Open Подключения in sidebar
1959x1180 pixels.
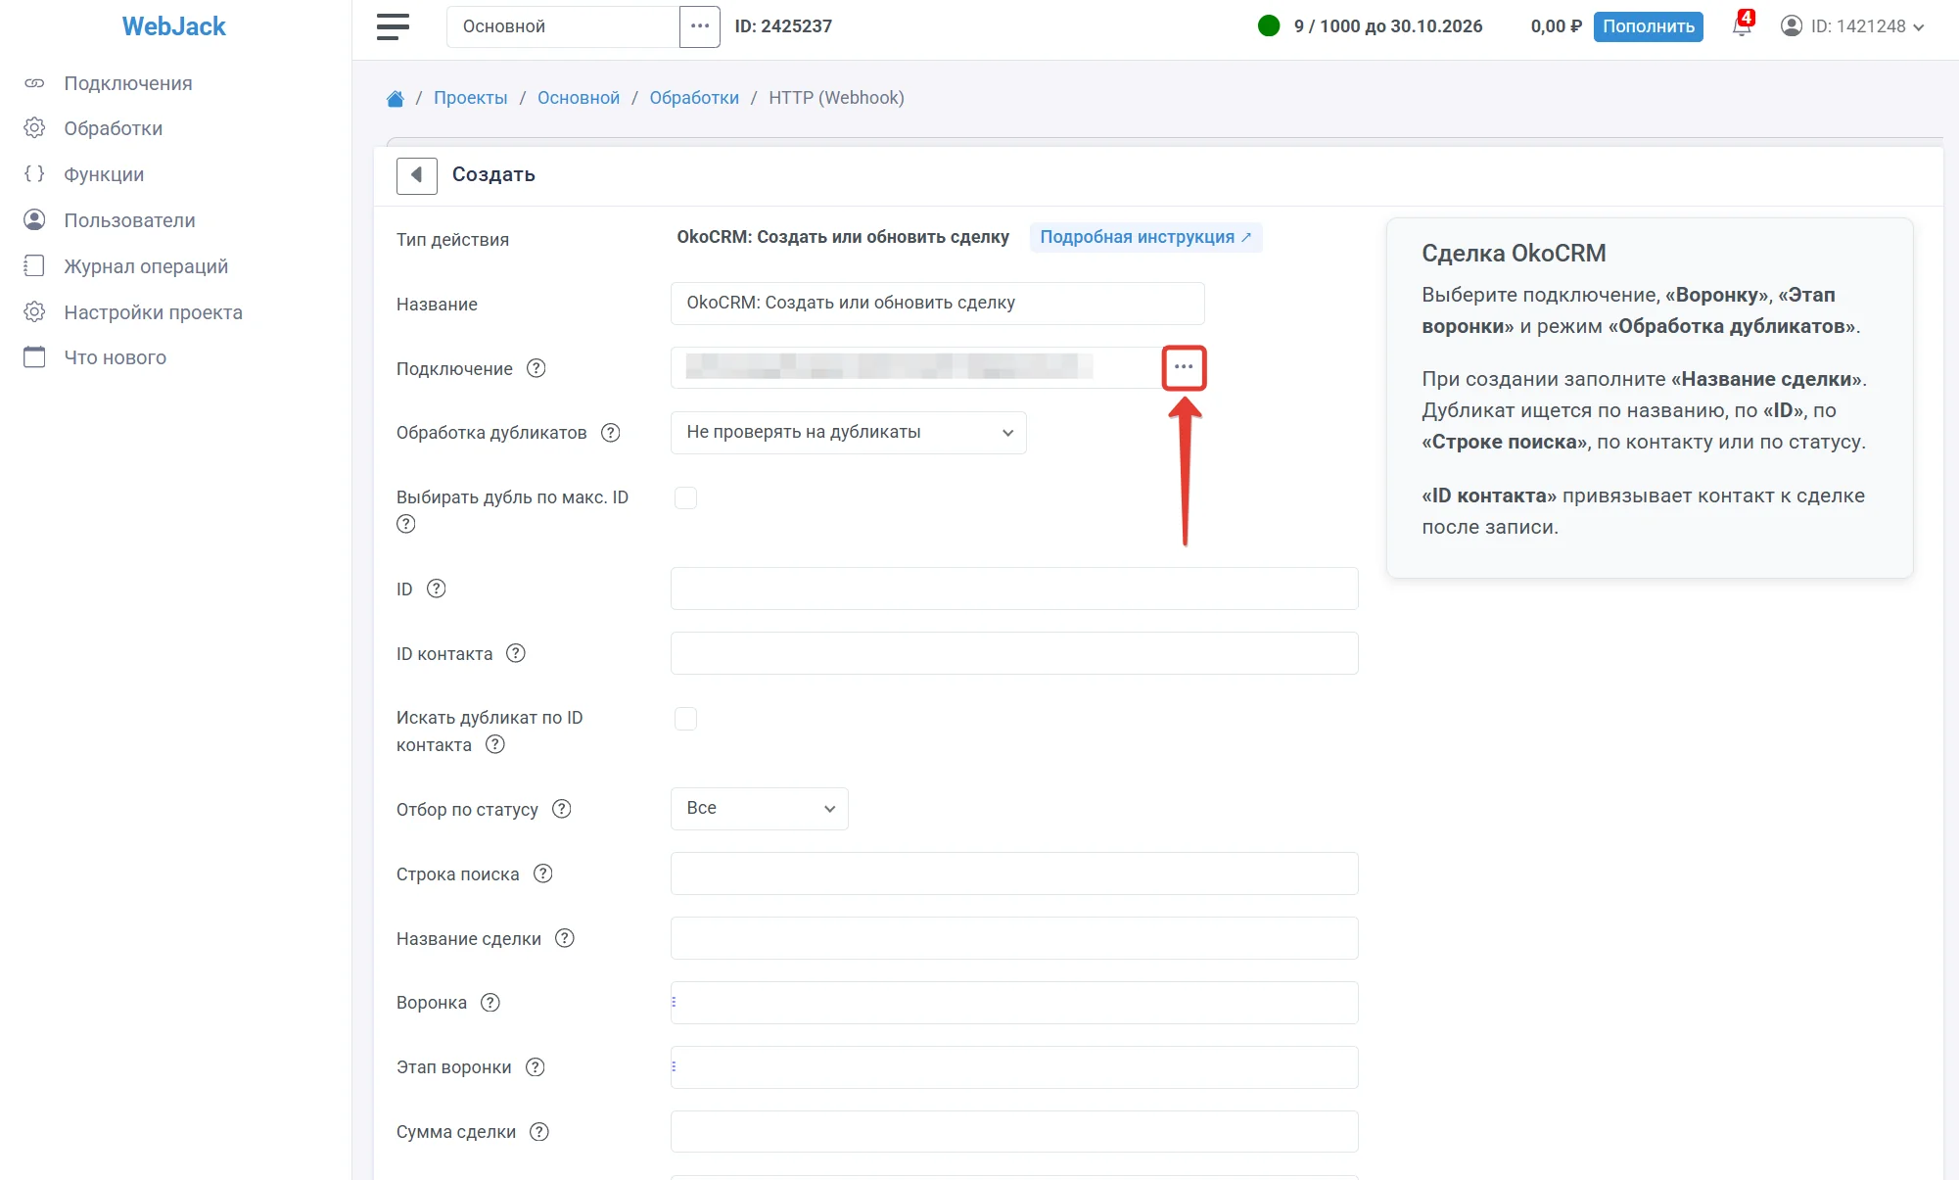point(128,83)
